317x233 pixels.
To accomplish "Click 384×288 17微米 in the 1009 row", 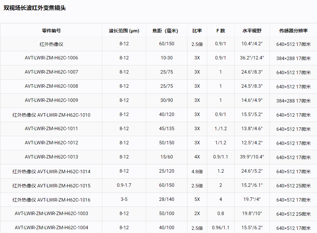I will pyautogui.click(x=293, y=101).
